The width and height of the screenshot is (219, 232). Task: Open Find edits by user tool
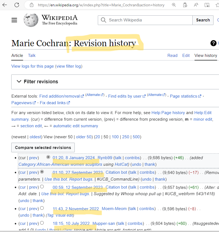127,96
